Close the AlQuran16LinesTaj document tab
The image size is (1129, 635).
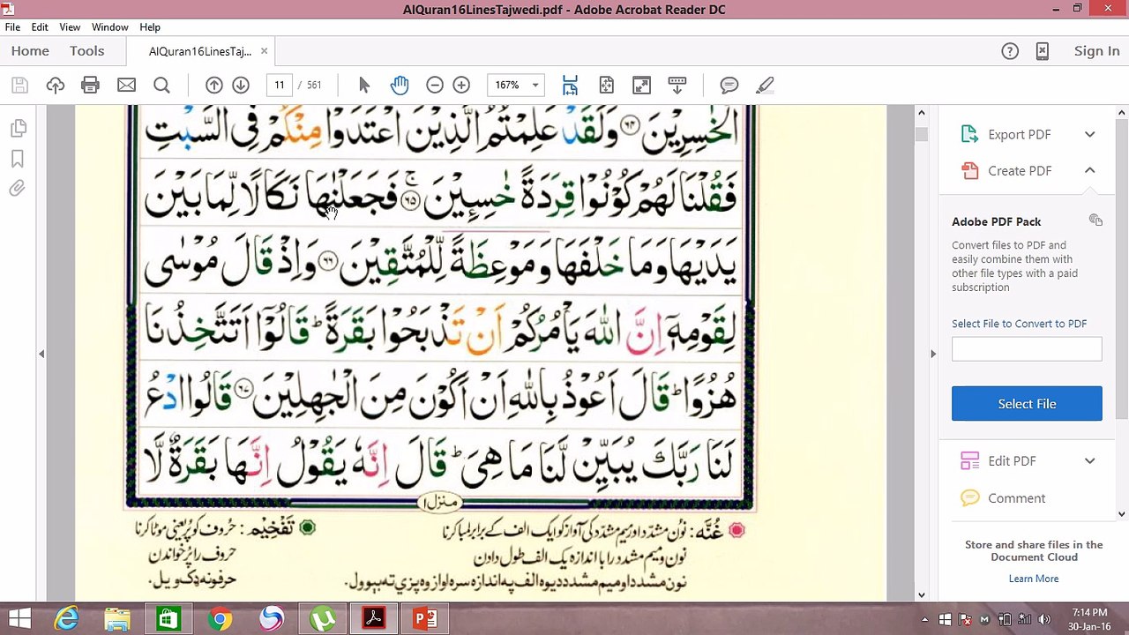point(264,51)
